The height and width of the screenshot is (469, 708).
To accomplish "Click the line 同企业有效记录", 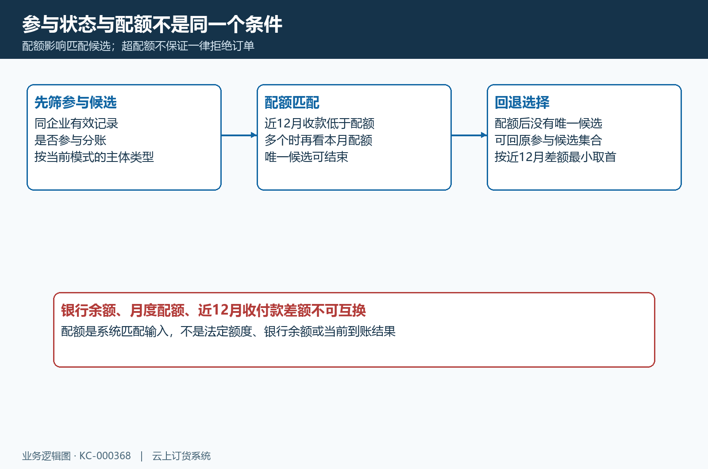I will pyautogui.click(x=77, y=123).
